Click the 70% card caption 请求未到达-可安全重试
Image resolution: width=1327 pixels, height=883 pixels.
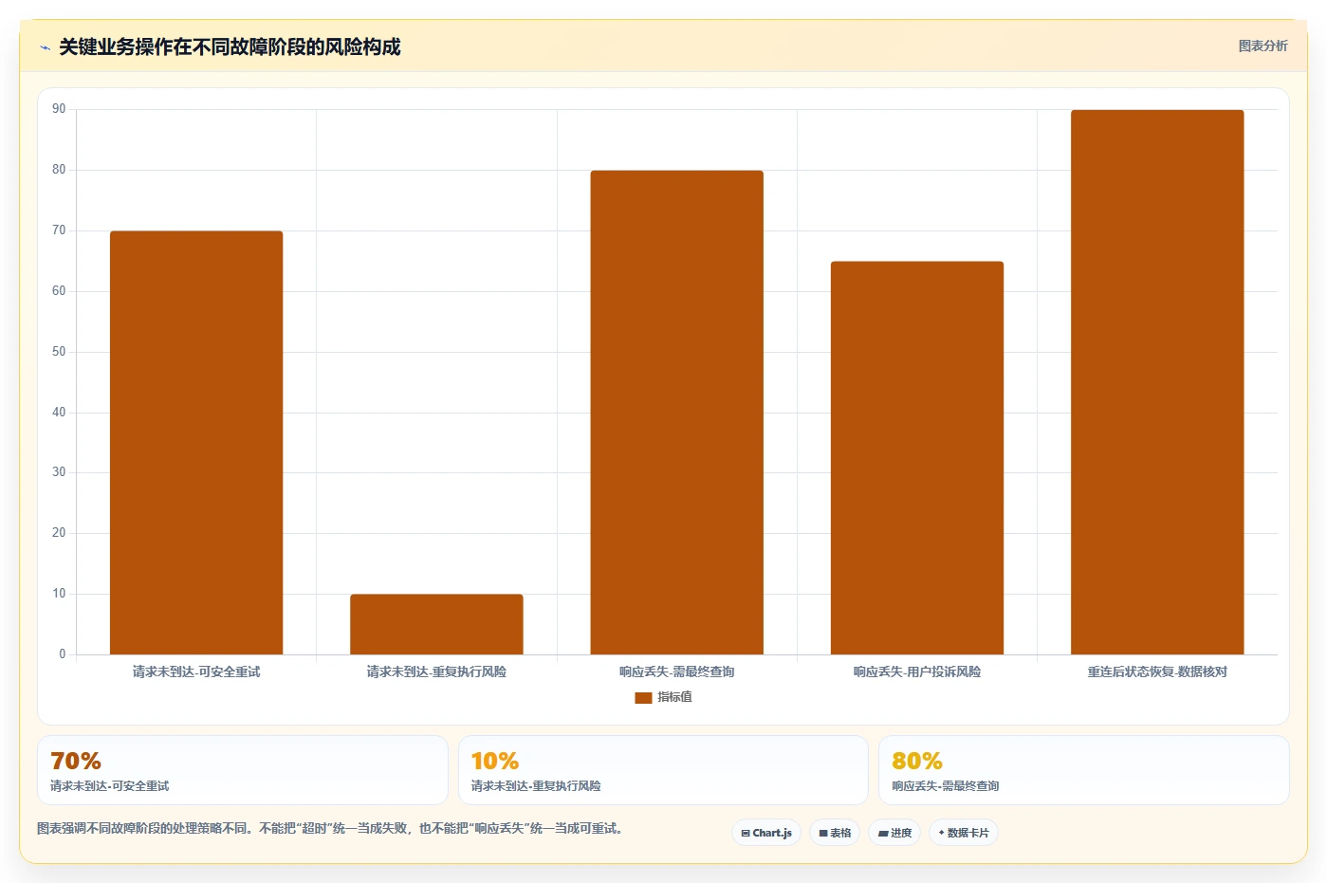(x=110, y=786)
